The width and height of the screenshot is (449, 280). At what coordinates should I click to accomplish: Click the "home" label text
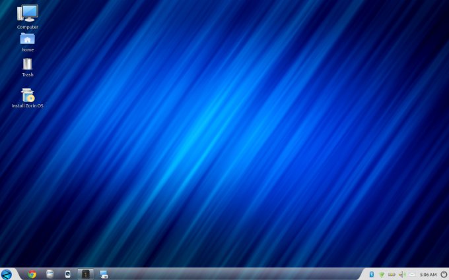28,49
